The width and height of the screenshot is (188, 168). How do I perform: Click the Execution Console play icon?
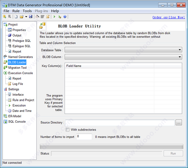coord(5,73)
